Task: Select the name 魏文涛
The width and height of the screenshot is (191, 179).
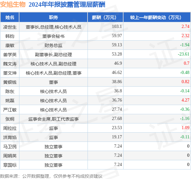Action: click(x=10, y=64)
